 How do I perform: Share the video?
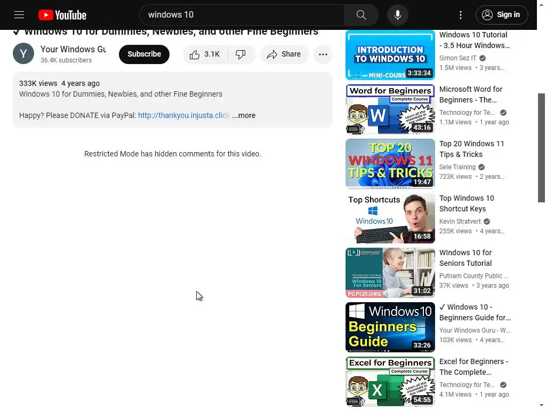coord(284,54)
